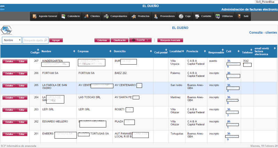Viewport: 278px width, 148px height.
Task: Click Detalles for EMBERS row 261
Action: pyautogui.click(x=9, y=134)
